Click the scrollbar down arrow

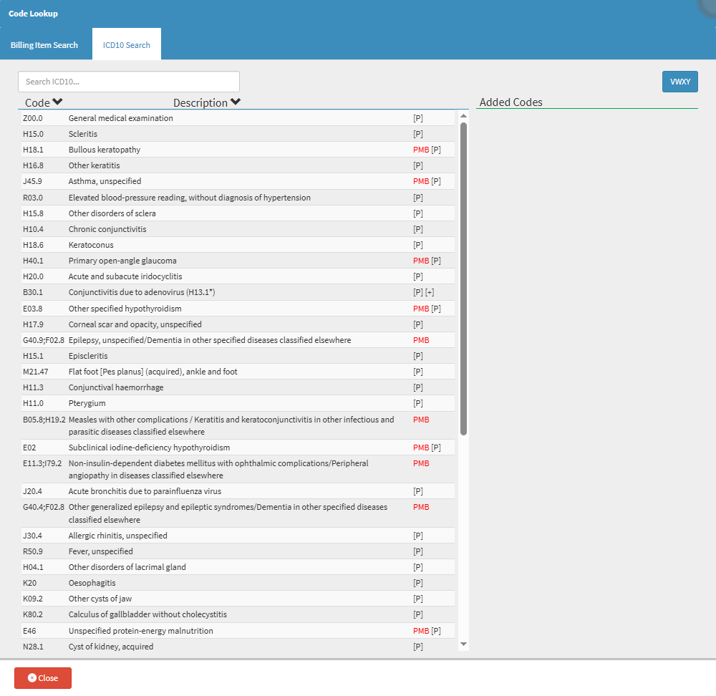pyautogui.click(x=463, y=644)
